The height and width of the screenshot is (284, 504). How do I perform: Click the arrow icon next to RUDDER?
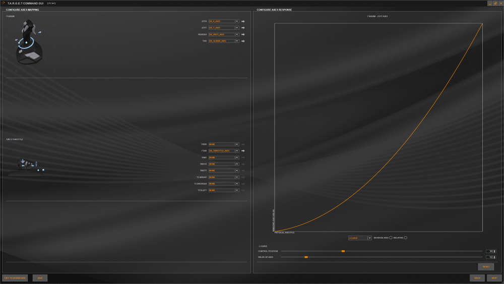(x=243, y=34)
